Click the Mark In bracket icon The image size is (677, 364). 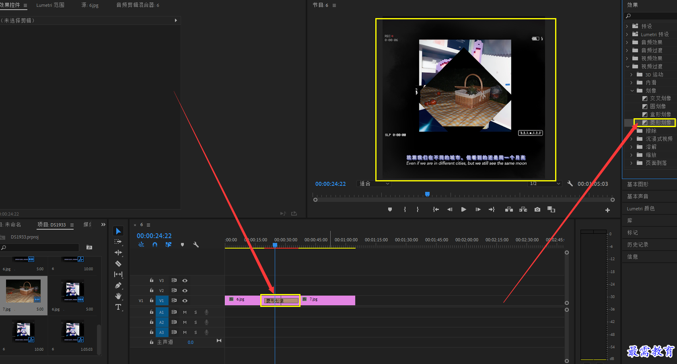pos(405,210)
